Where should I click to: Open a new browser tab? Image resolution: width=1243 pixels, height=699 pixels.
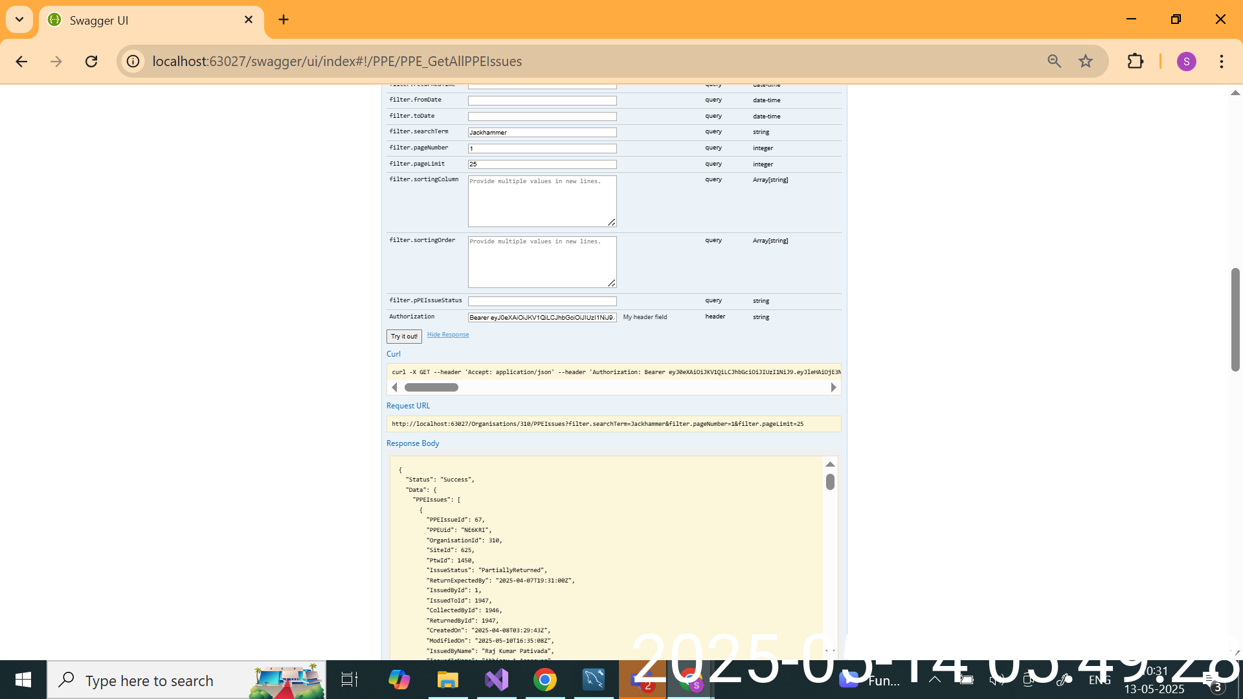click(x=284, y=19)
